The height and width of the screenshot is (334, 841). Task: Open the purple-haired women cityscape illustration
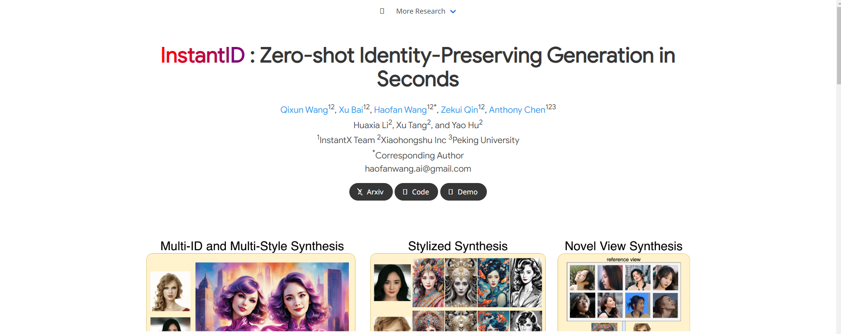(x=272, y=296)
